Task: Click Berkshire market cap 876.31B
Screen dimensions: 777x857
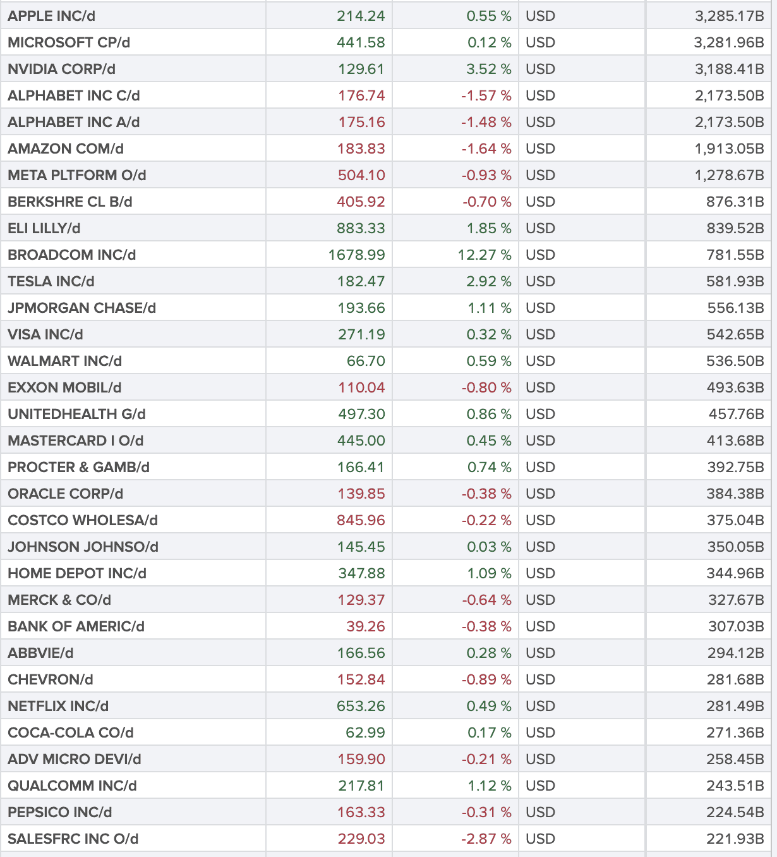Action: coord(736,202)
